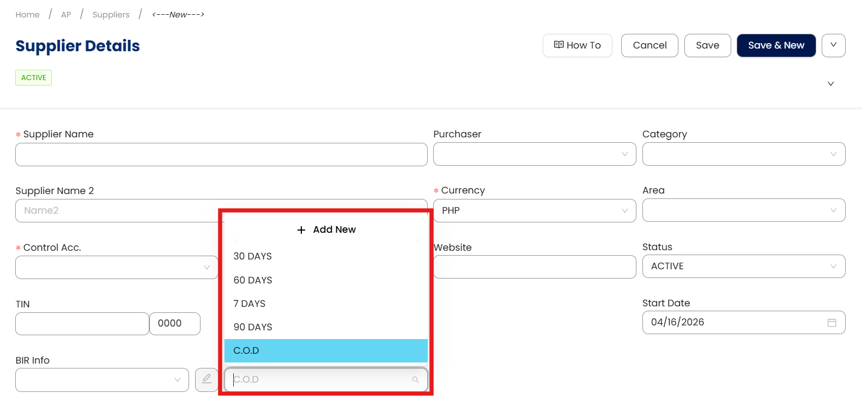Click into the Supplier Name field
The height and width of the screenshot is (411, 862).
[x=221, y=155]
